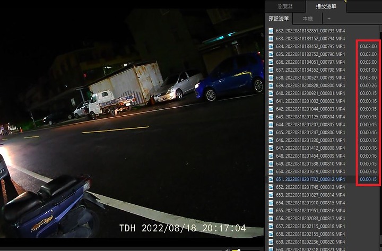
Task: Pick the file 648. 20220818201454_000809.MP4
Action: [310, 155]
